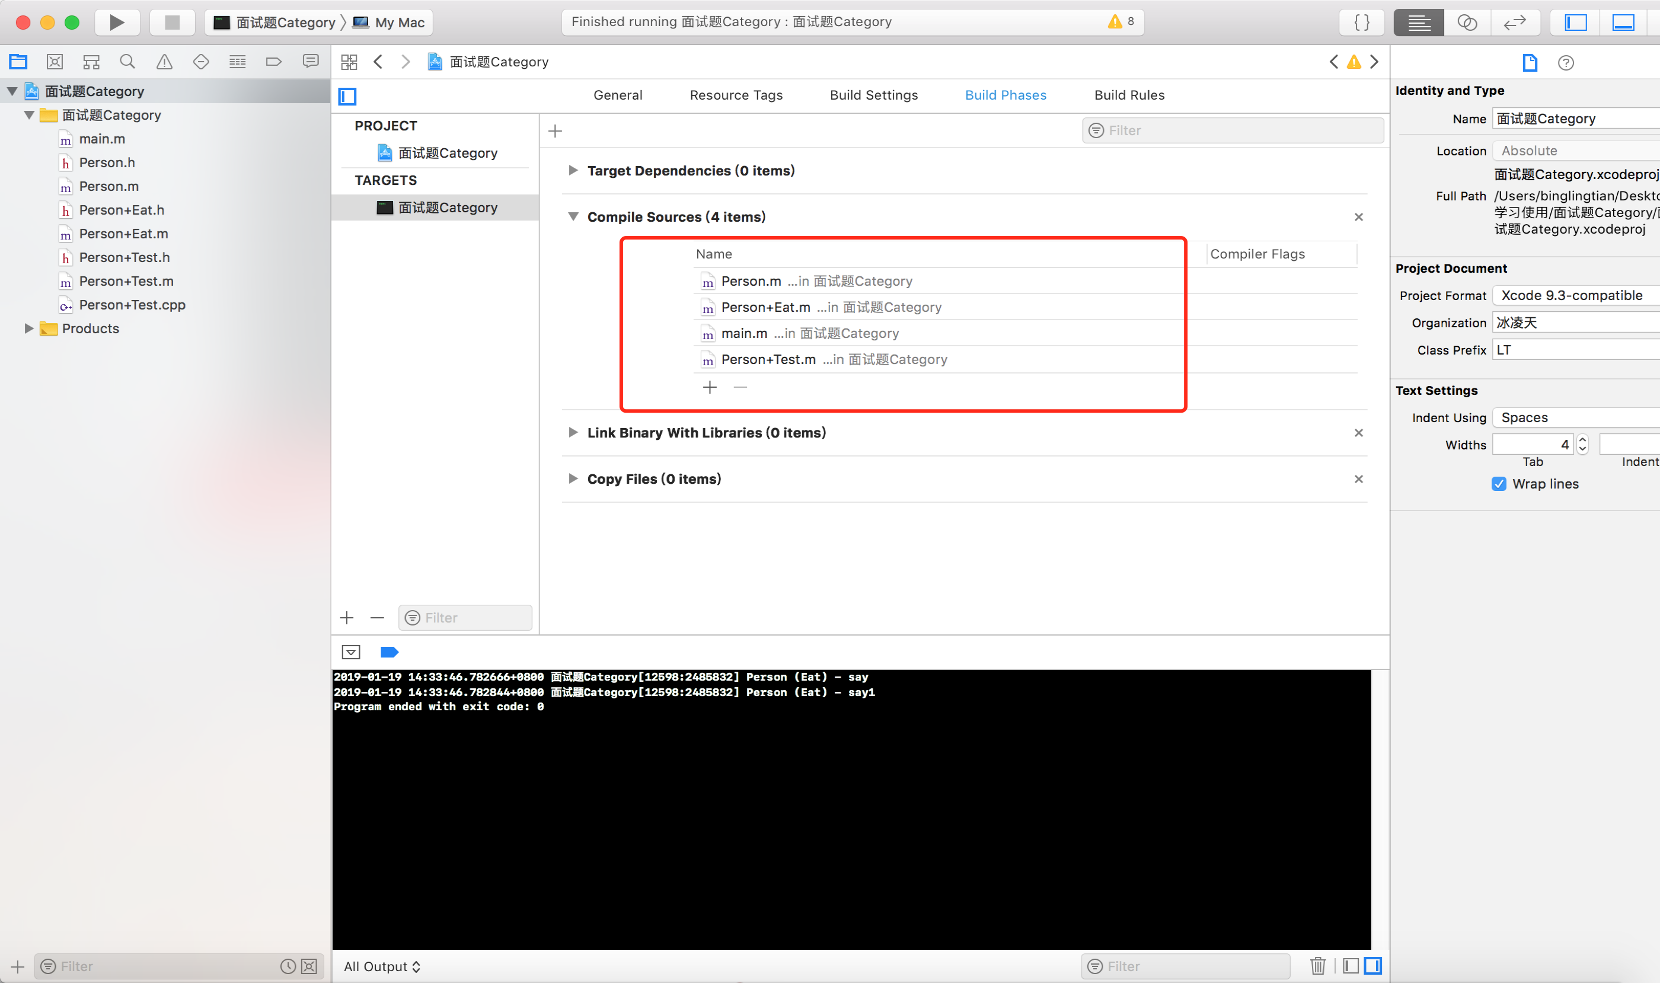Open the issue navigator warning icon
Image resolution: width=1660 pixels, height=983 pixels.
point(164,62)
